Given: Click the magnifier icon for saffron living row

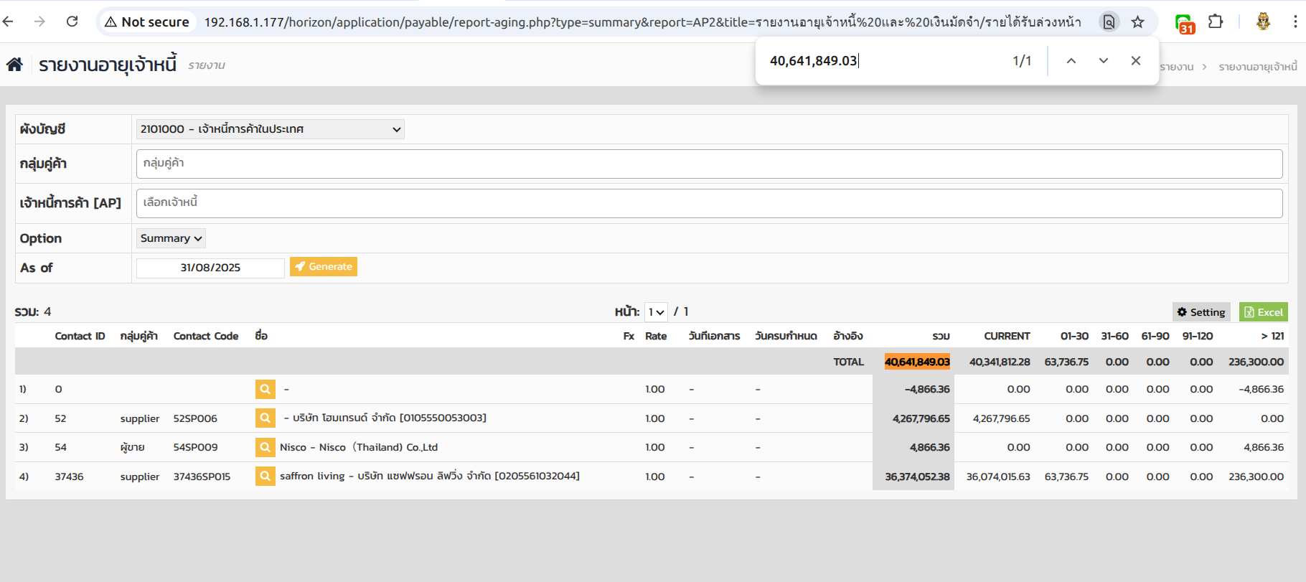Looking at the screenshot, I should [265, 476].
